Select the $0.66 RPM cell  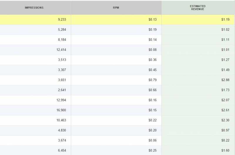(x=152, y=90)
